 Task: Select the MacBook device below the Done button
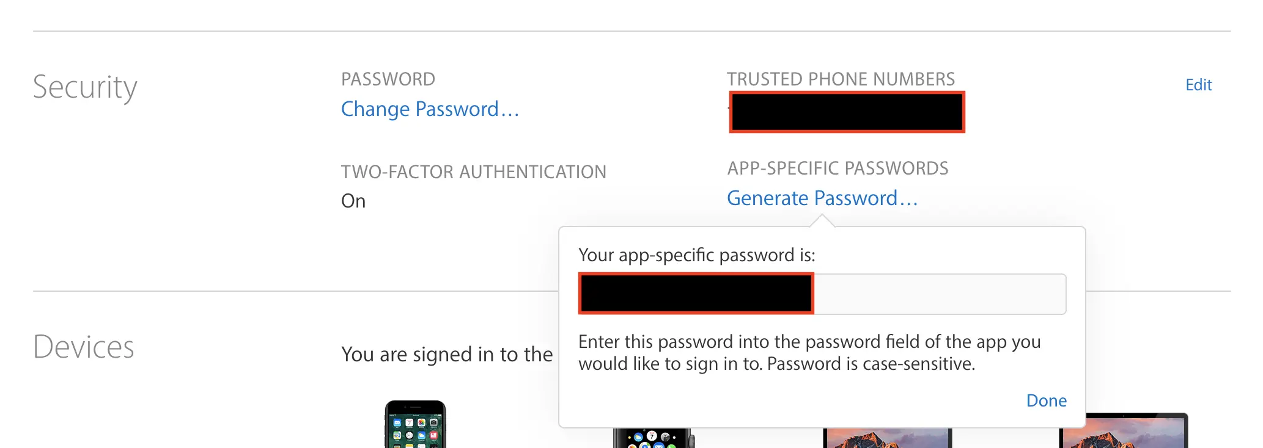coord(1124,431)
